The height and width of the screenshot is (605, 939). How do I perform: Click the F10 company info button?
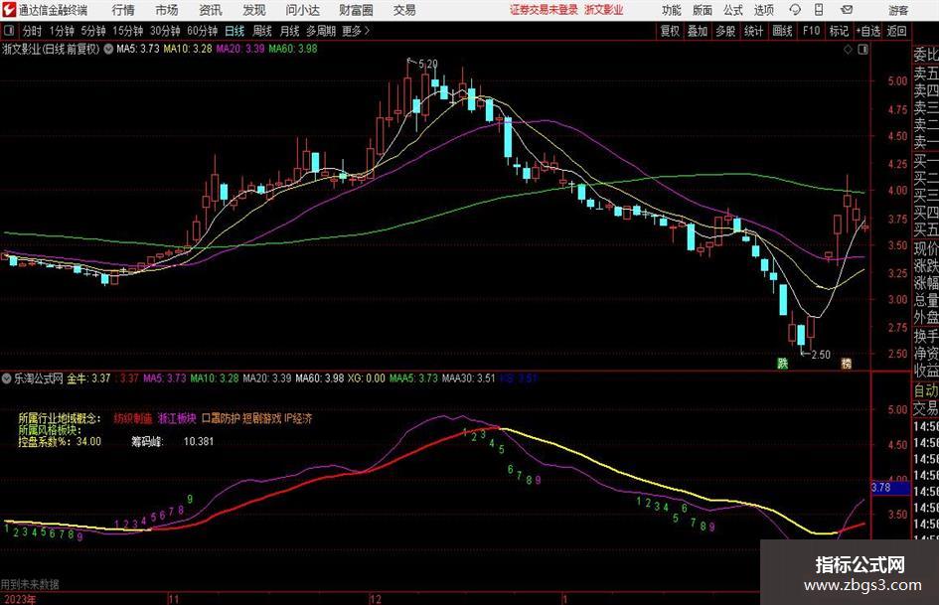coord(811,31)
